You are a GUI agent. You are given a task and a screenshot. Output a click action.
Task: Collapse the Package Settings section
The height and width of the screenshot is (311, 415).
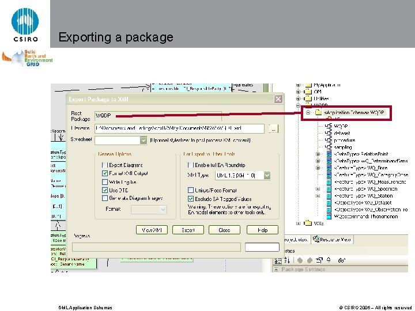276,270
